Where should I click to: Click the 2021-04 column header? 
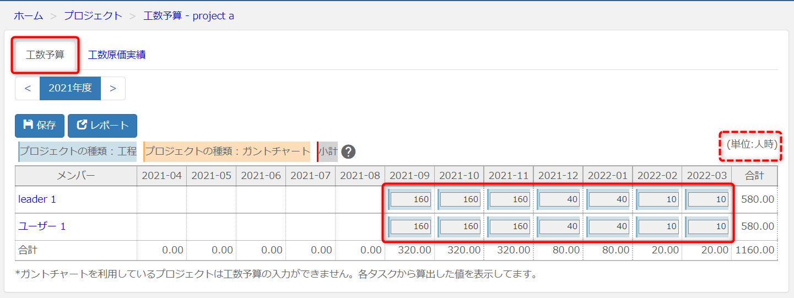pyautogui.click(x=161, y=176)
